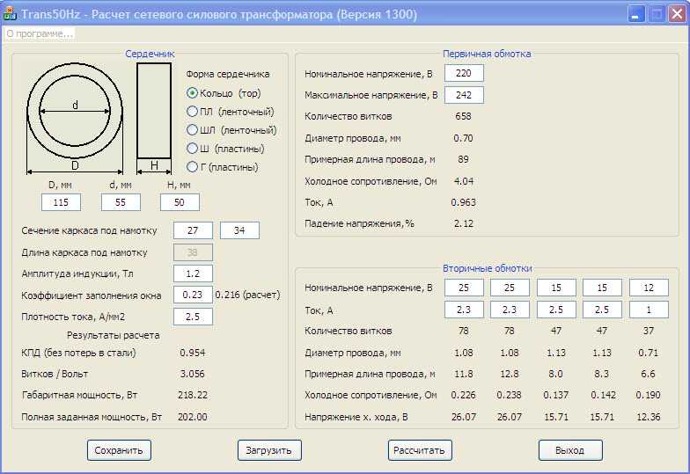Open the 'О программе...' menu

[40, 33]
